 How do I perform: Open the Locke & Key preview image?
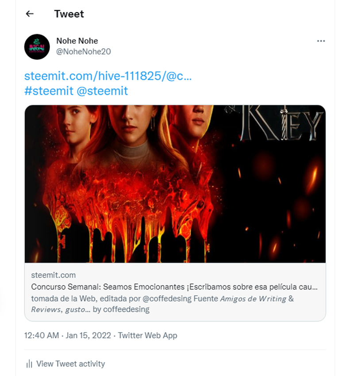tap(175, 184)
